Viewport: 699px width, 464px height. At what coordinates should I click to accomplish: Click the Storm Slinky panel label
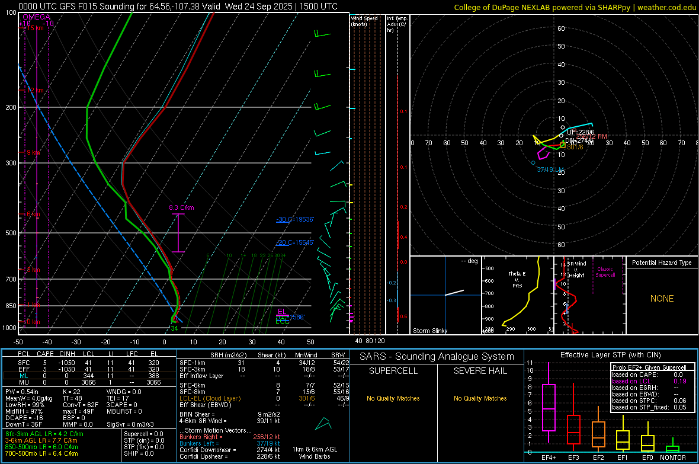tap(429, 331)
